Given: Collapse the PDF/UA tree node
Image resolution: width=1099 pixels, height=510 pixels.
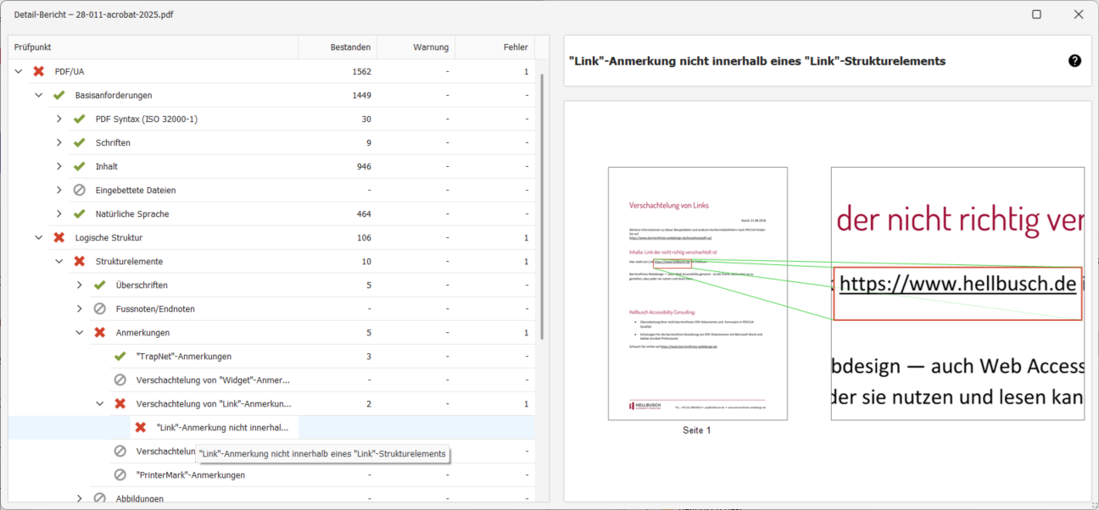Looking at the screenshot, I should [x=19, y=71].
